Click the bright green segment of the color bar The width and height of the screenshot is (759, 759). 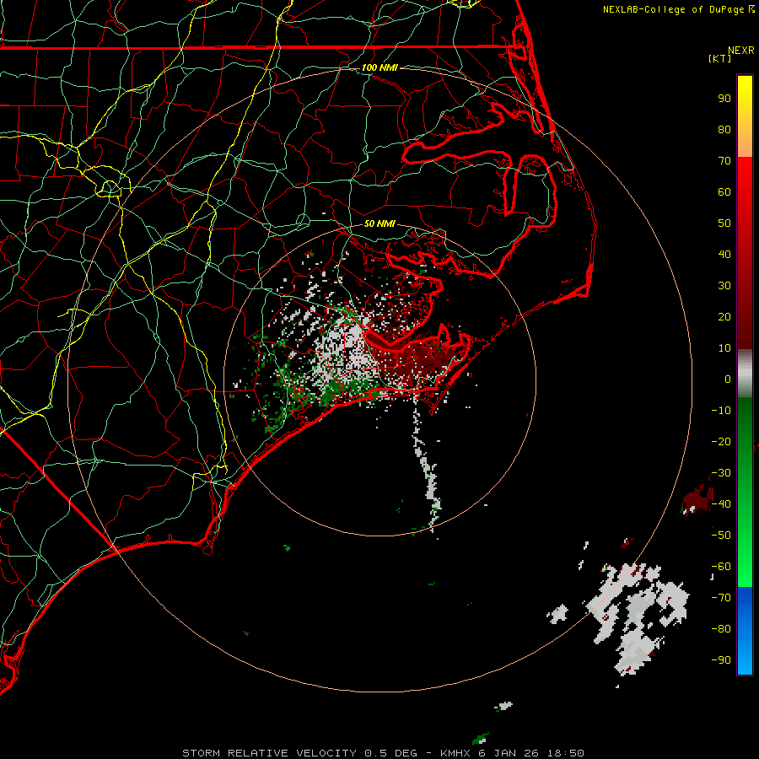pyautogui.click(x=745, y=493)
